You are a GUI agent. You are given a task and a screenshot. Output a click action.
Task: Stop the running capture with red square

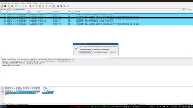[x=5, y=6]
